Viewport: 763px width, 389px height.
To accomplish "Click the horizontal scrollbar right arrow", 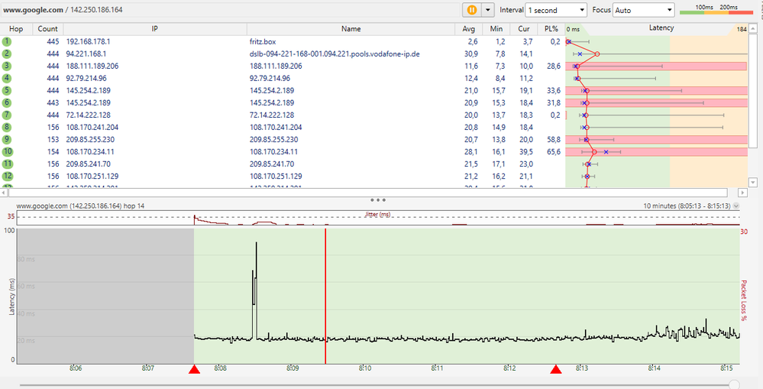I will [x=742, y=193].
